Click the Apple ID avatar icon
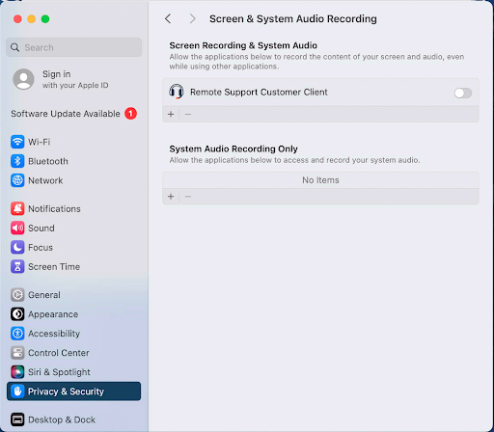The width and height of the screenshot is (494, 432). coord(23,79)
